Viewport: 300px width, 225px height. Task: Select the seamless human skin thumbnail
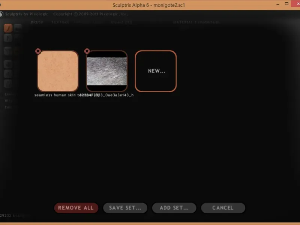tap(58, 71)
